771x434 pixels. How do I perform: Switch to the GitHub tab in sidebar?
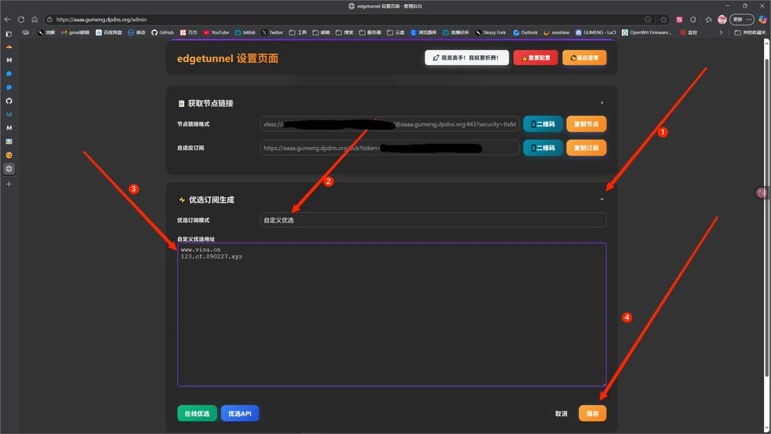tap(9, 101)
